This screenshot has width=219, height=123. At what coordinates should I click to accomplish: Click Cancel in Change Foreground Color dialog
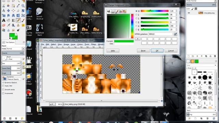point(171,51)
